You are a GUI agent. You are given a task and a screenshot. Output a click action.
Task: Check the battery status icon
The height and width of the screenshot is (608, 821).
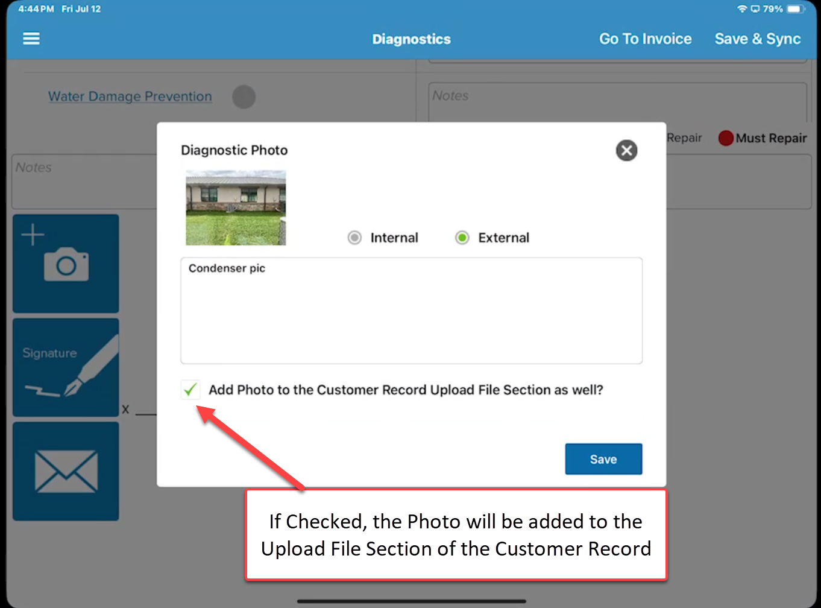pyautogui.click(x=794, y=9)
